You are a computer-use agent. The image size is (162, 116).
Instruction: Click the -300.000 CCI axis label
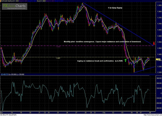tap(159, 108)
